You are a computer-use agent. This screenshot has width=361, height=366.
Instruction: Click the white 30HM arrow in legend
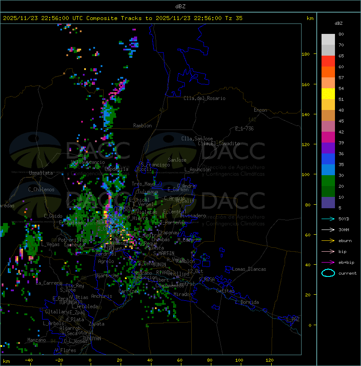[328, 230]
